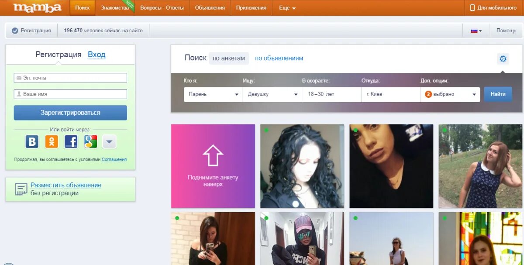Image resolution: width=524 pixels, height=265 pixels.
Task: Open the 'Помощь' help link
Action: (x=506, y=31)
